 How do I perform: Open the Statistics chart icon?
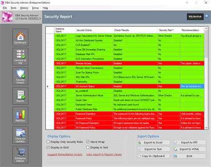20,115
